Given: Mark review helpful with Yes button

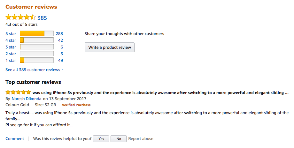Looking at the screenshot, I should pos(101,139).
